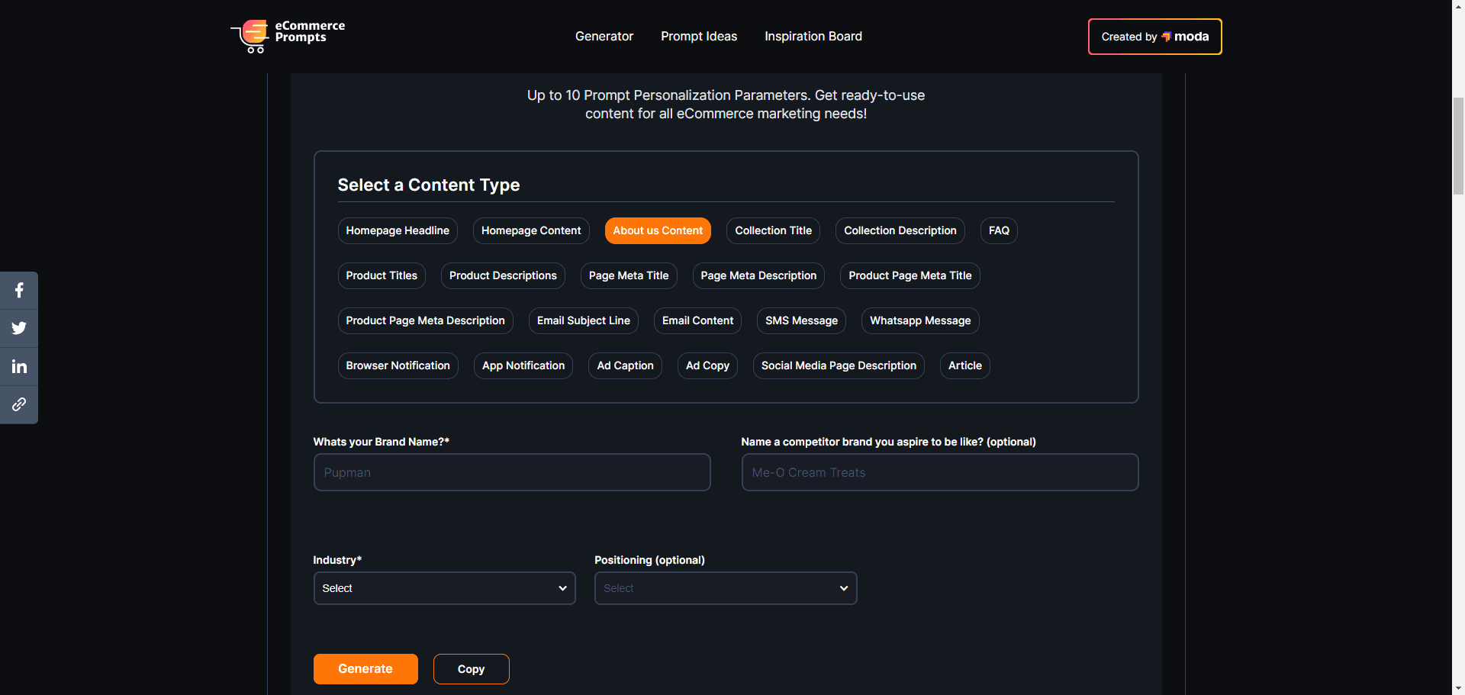Share page on Facebook

click(x=19, y=291)
